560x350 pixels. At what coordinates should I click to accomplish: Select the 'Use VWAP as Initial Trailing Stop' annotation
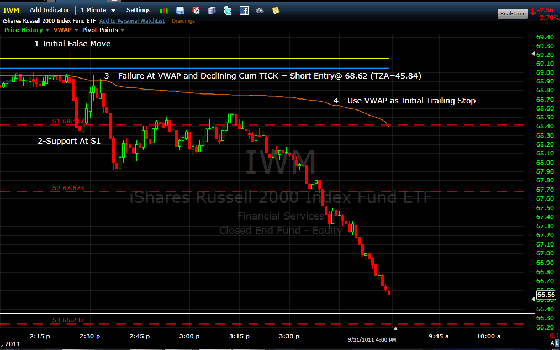click(404, 101)
